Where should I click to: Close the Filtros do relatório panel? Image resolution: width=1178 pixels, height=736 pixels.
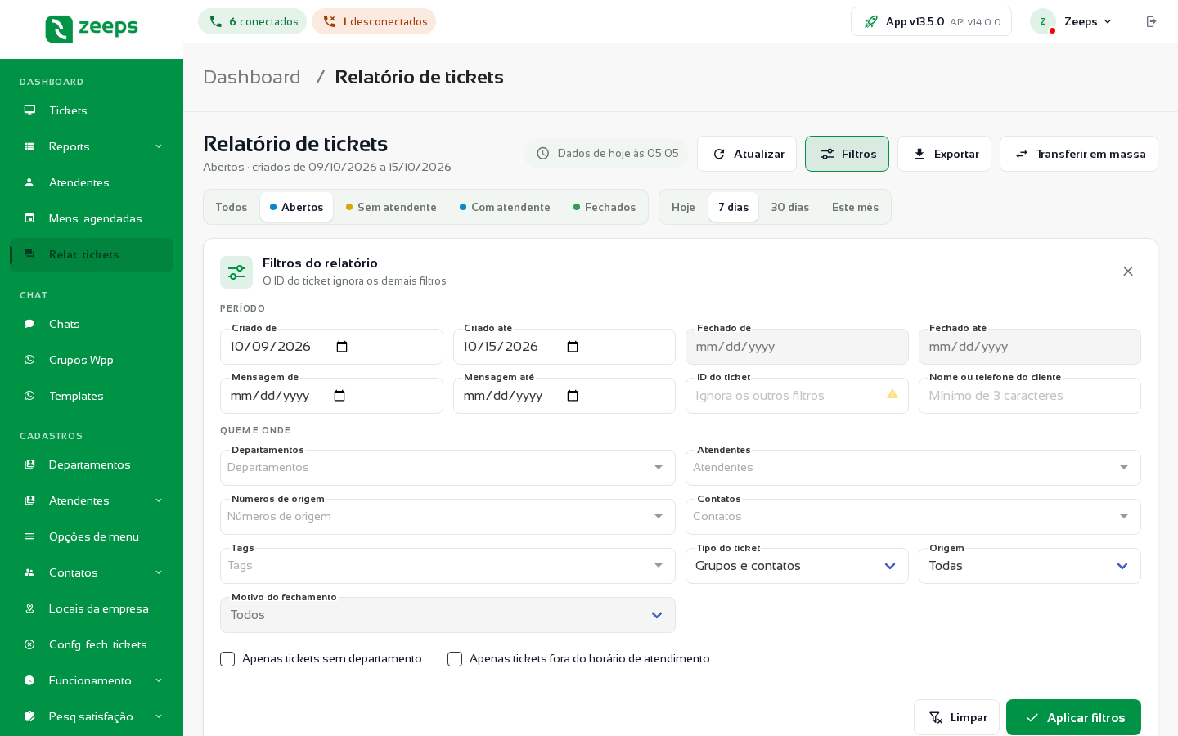(x=1128, y=271)
